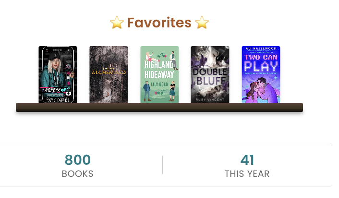The image size is (339, 198).
Task: Click the 41 this-year count
Action: 247,160
